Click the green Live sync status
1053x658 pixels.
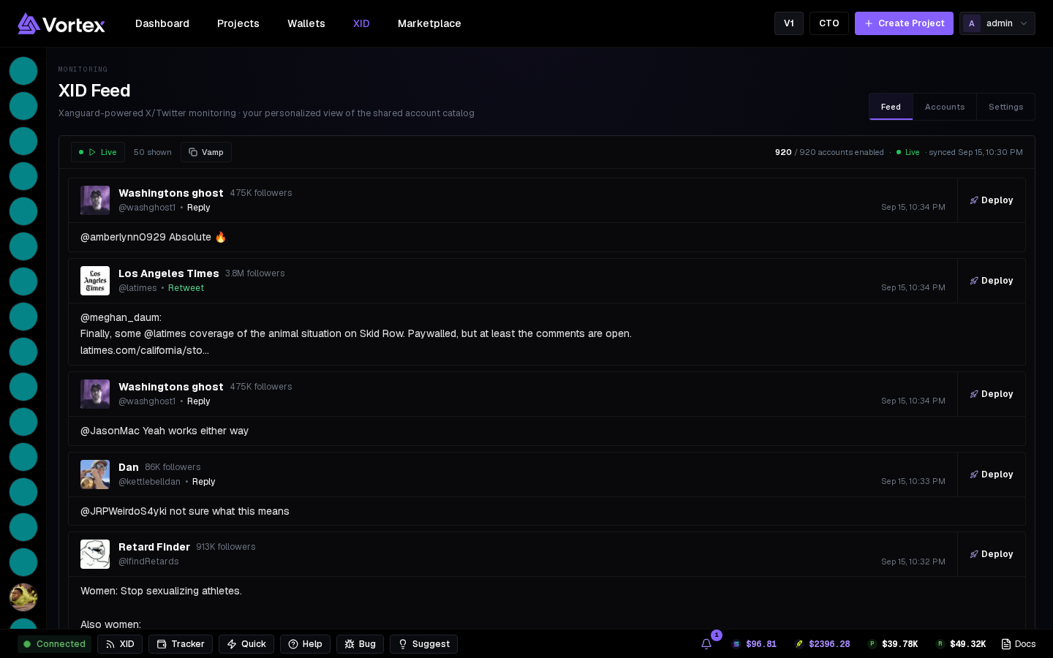(x=907, y=152)
